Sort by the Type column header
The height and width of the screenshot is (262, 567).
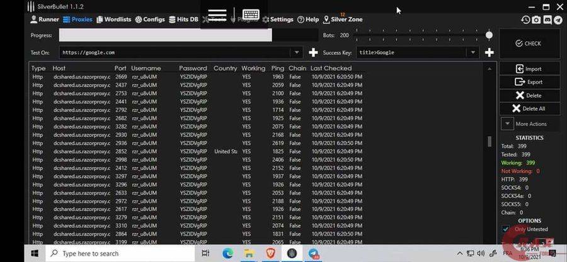click(x=38, y=68)
